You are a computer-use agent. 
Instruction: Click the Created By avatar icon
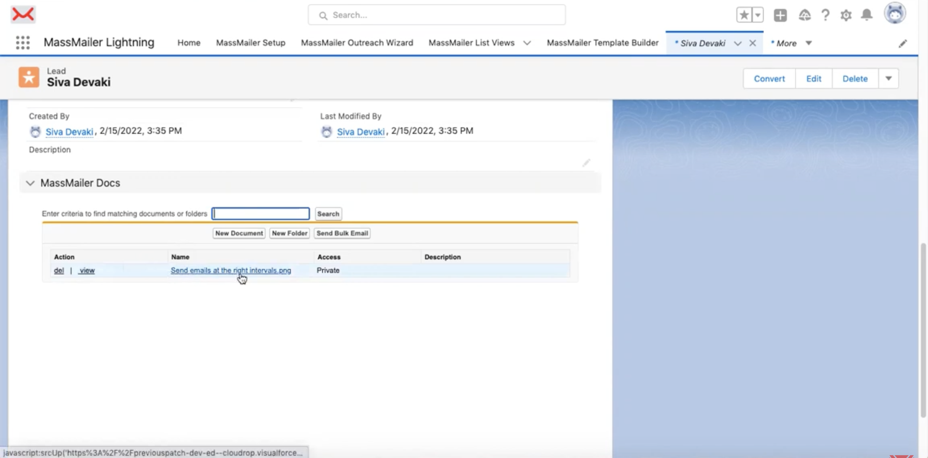point(35,131)
